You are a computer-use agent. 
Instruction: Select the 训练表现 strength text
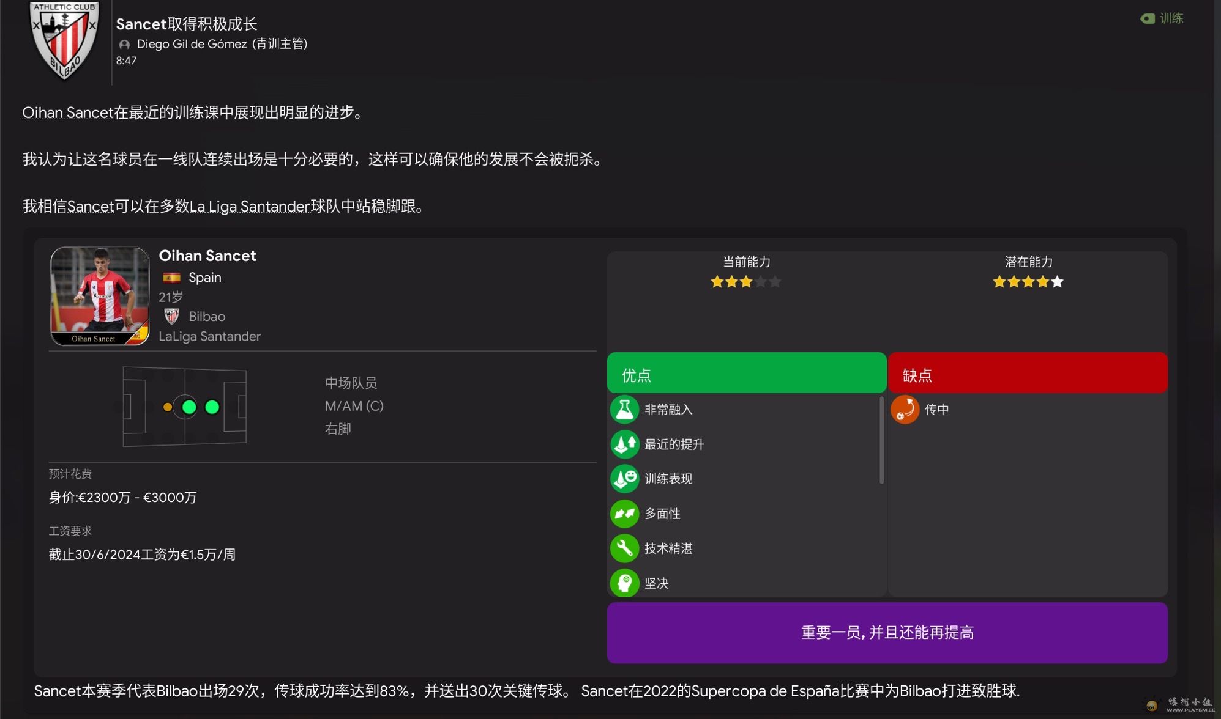point(668,479)
